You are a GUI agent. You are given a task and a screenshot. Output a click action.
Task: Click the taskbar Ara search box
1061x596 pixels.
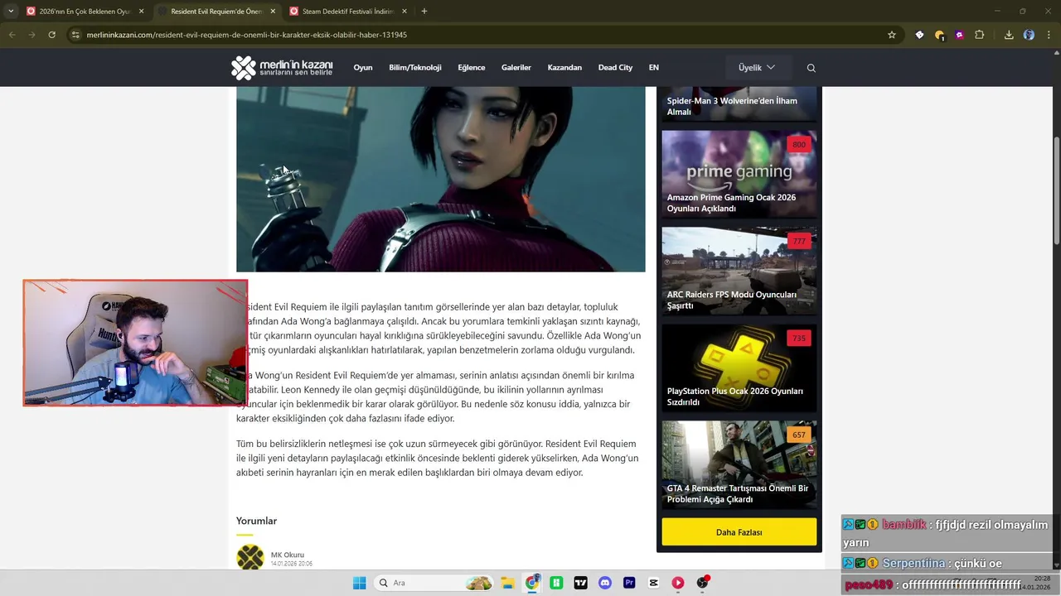pos(434,583)
